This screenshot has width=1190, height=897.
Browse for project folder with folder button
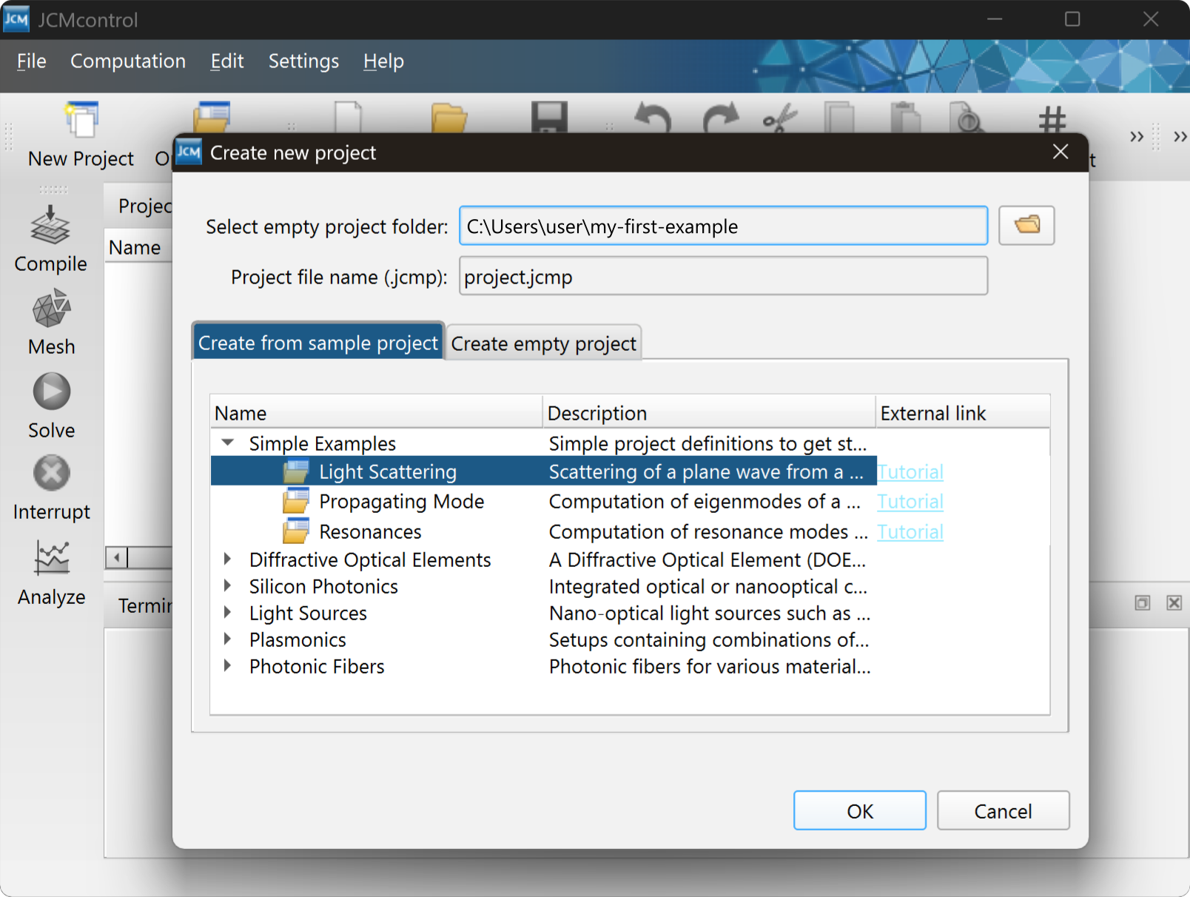[1026, 225]
